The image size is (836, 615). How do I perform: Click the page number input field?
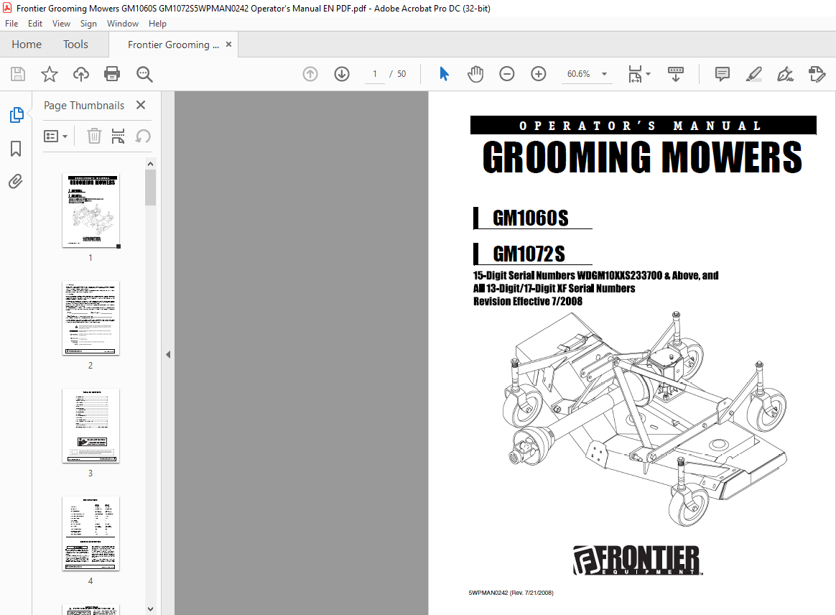(375, 73)
